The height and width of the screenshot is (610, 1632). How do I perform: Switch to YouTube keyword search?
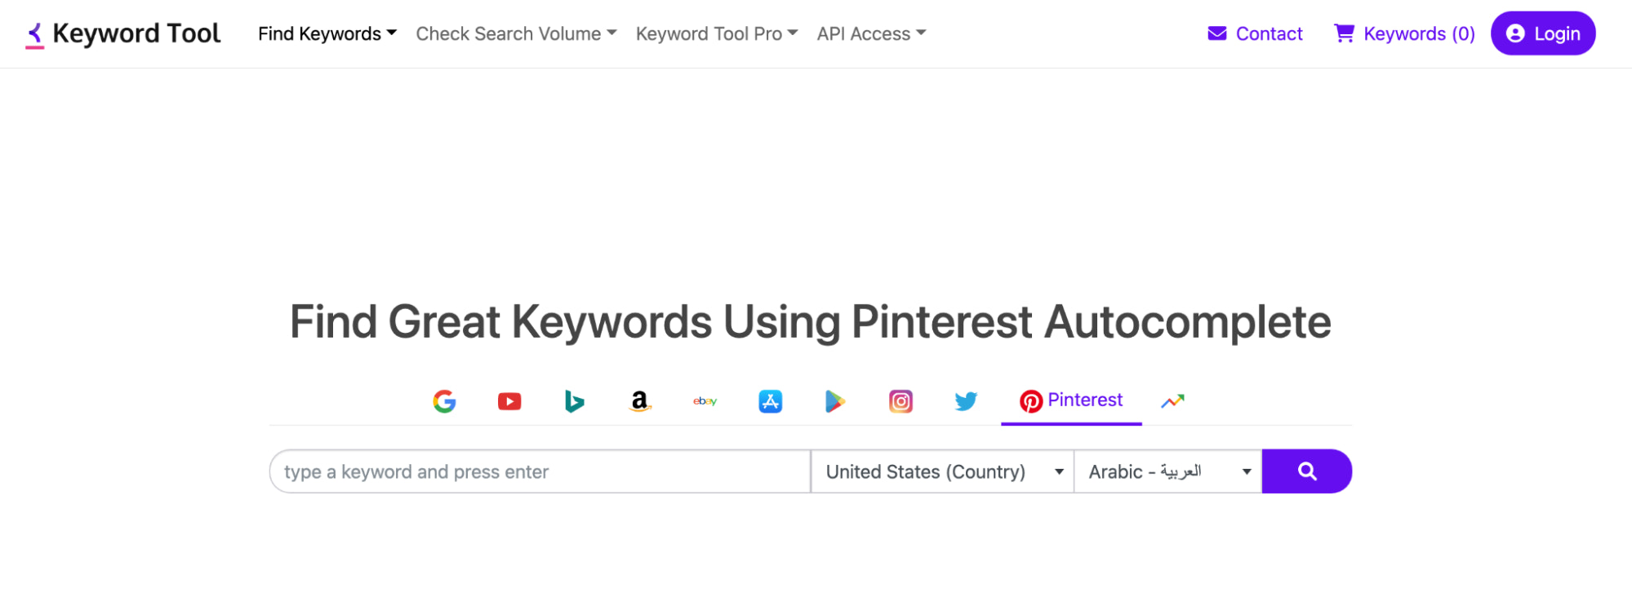[x=509, y=401]
